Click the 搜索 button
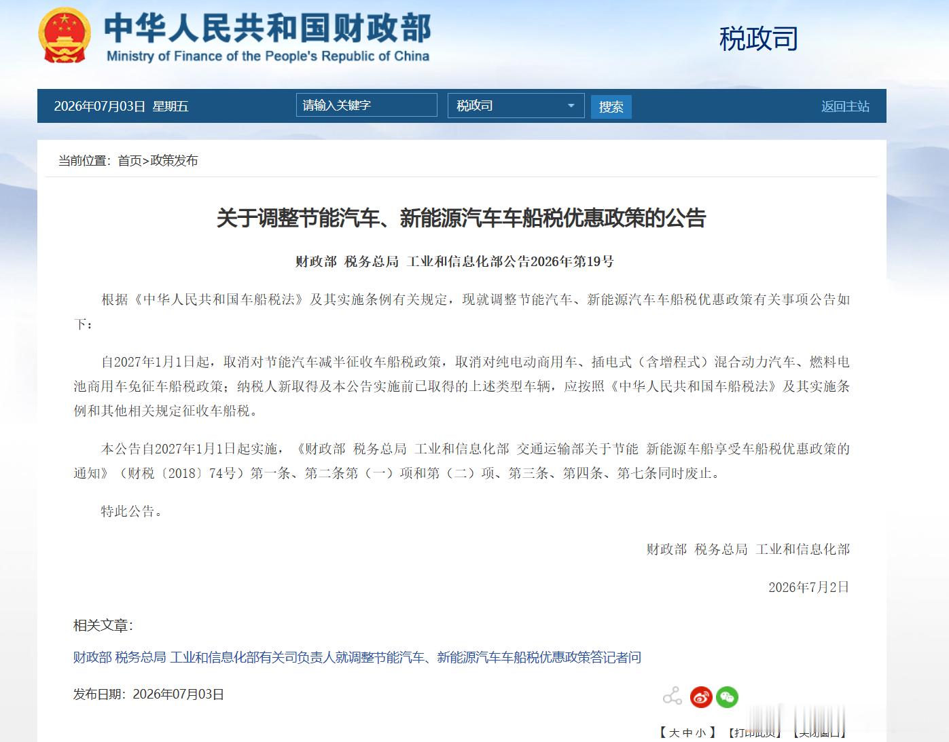 [x=611, y=107]
